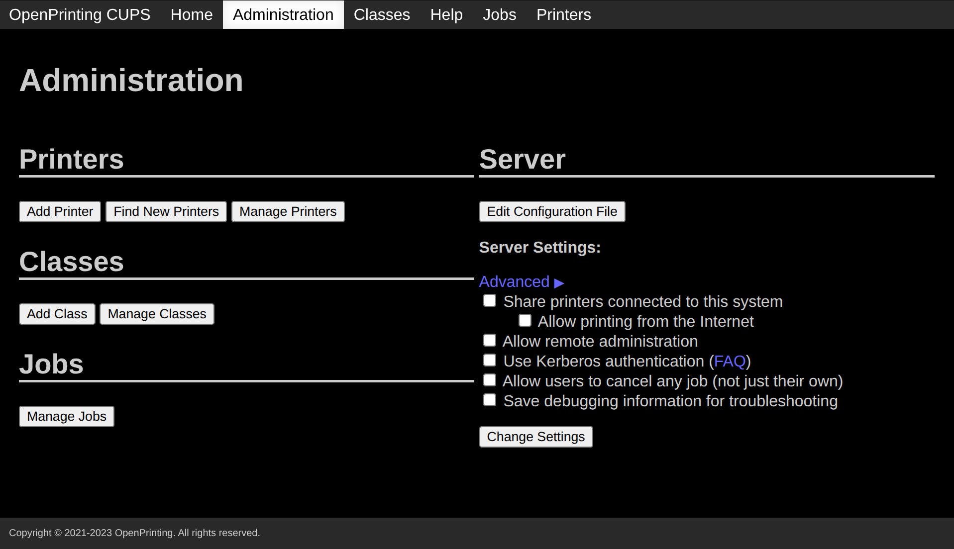Go to the Home tab
954x549 pixels.
coord(192,14)
